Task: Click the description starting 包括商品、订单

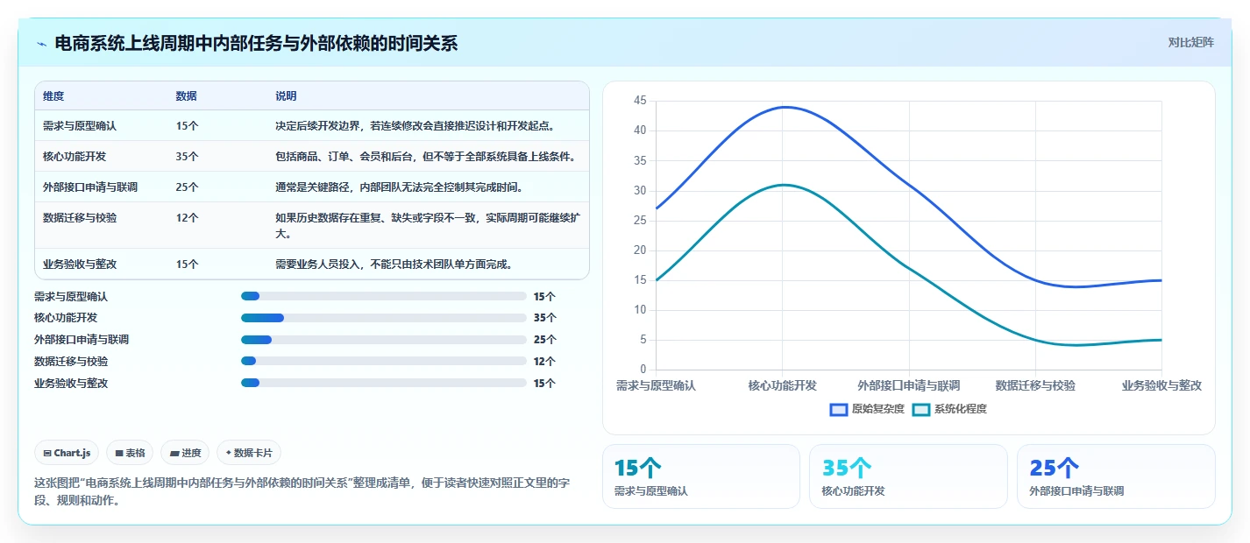Action: pyautogui.click(x=426, y=157)
